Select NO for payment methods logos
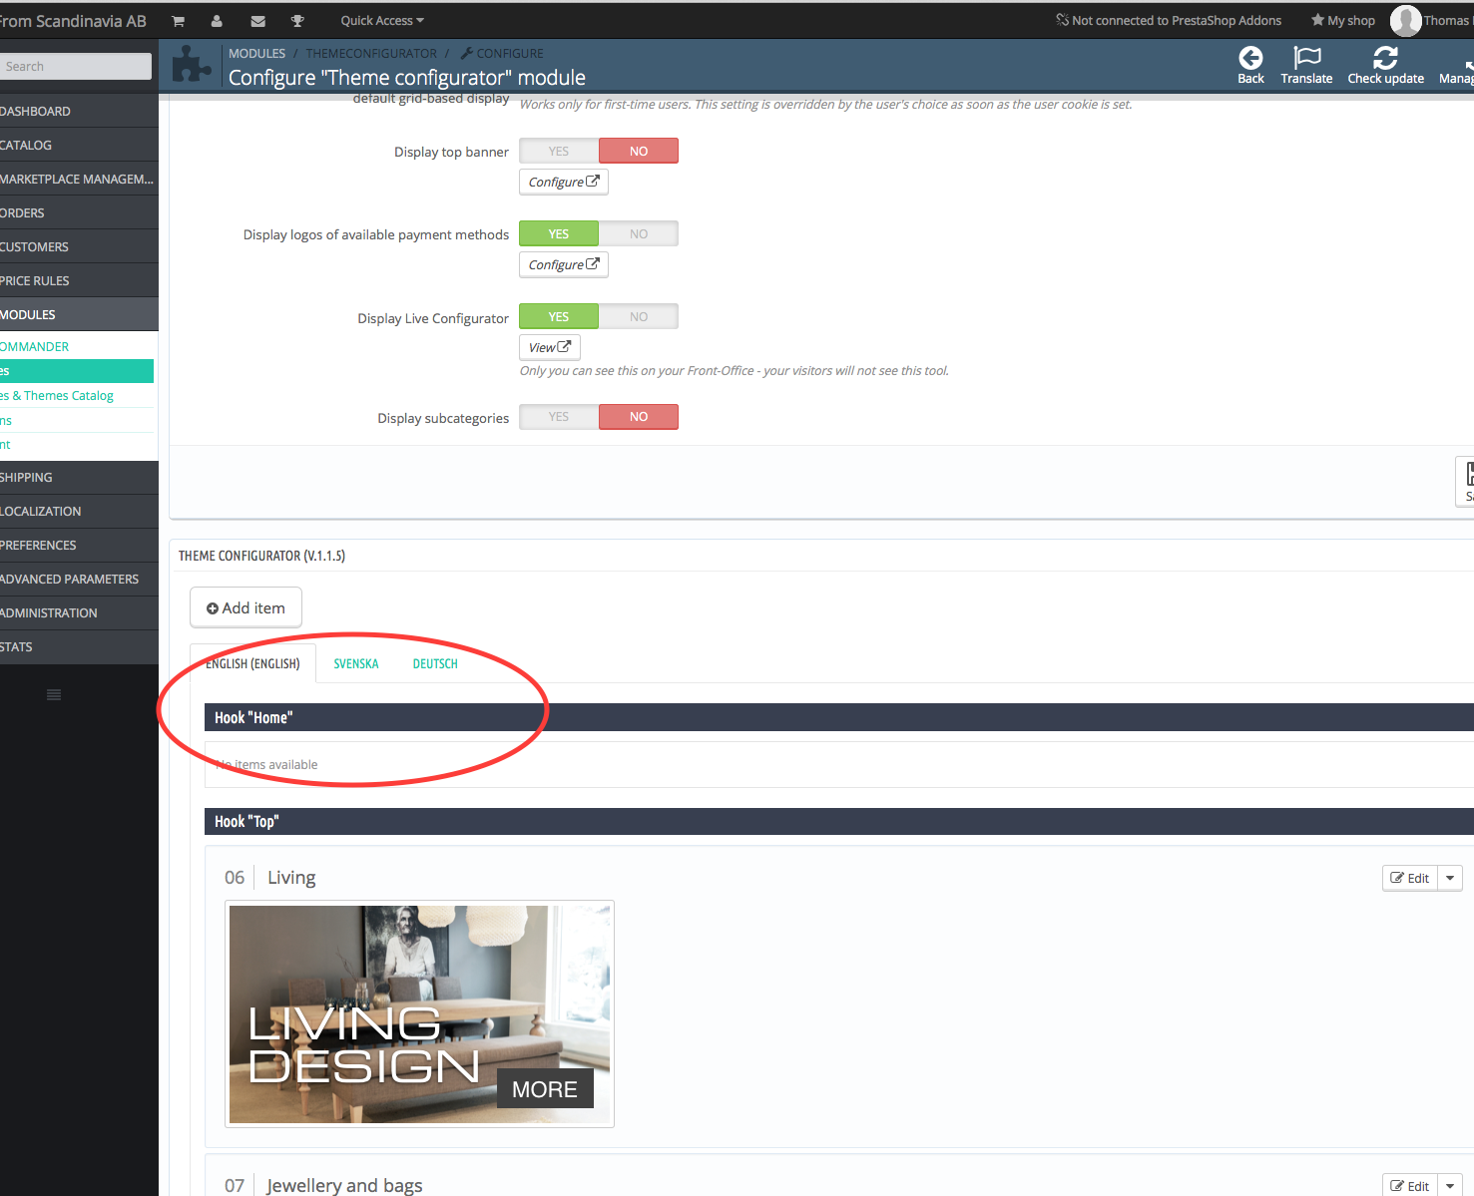This screenshot has width=1474, height=1196. tap(639, 234)
